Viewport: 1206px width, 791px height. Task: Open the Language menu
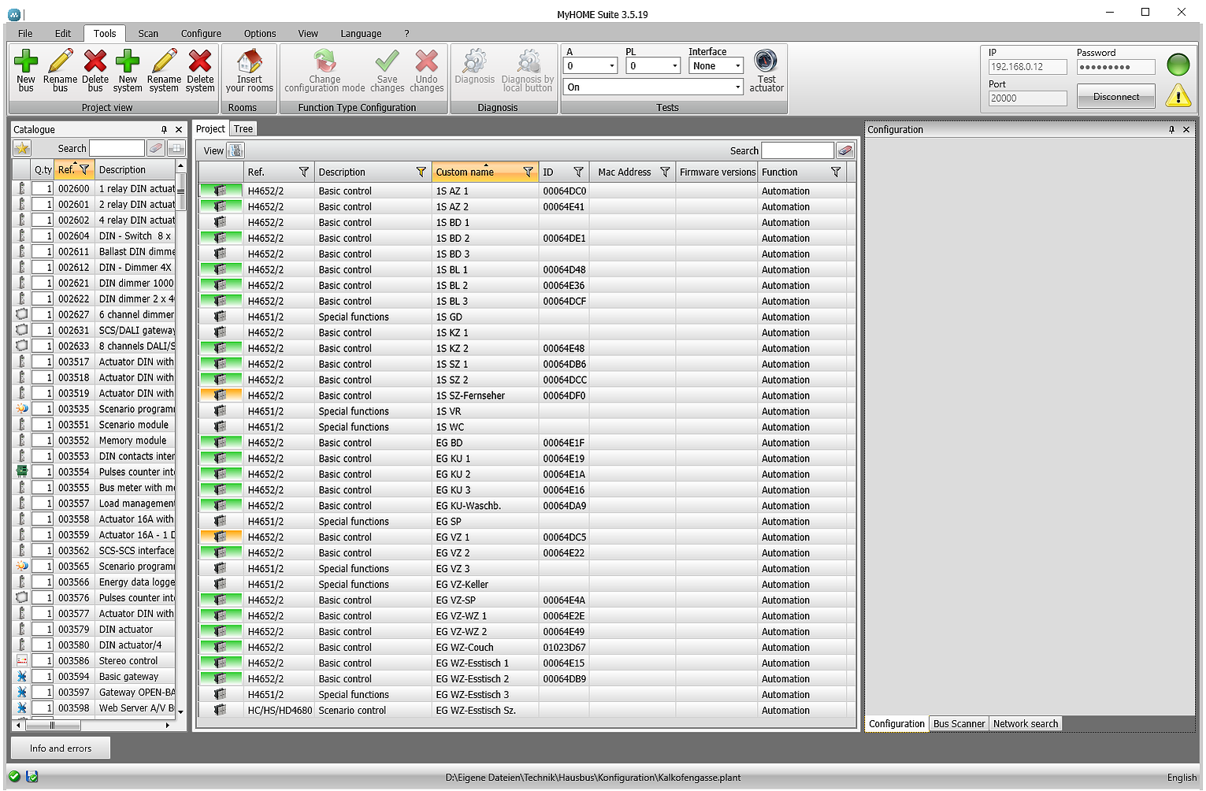point(361,34)
